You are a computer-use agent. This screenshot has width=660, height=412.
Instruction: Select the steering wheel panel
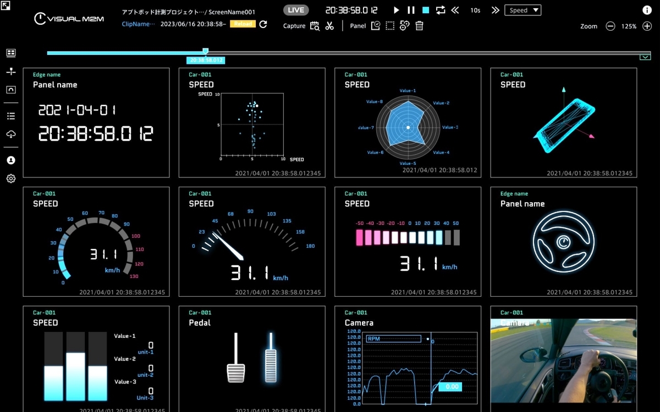564,242
